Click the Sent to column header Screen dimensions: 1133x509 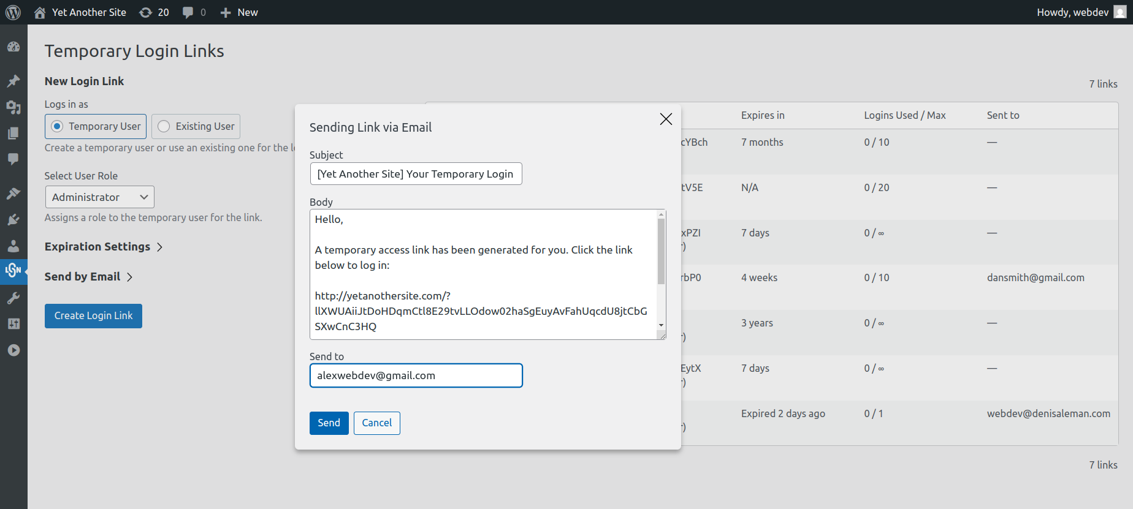[x=1003, y=115]
